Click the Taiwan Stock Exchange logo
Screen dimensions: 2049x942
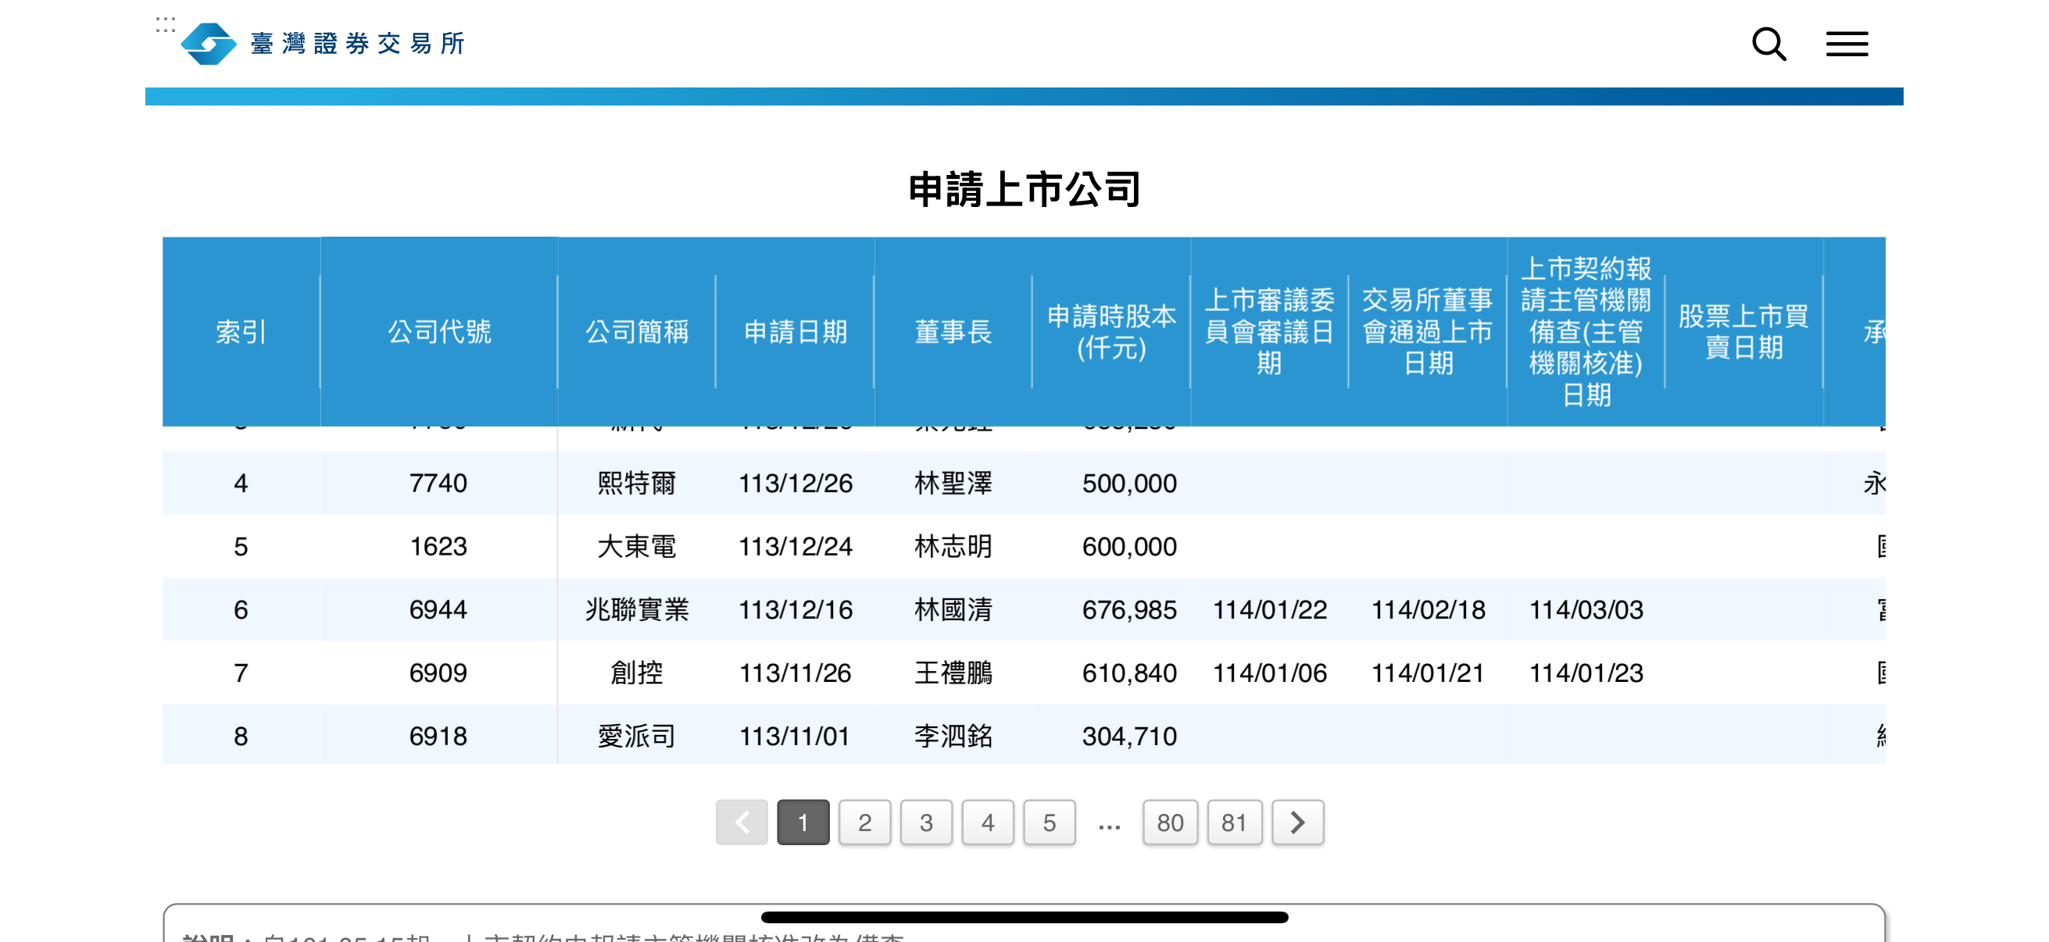point(209,44)
